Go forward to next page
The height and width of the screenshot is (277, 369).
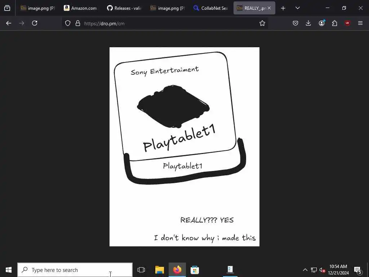[x=22, y=23]
